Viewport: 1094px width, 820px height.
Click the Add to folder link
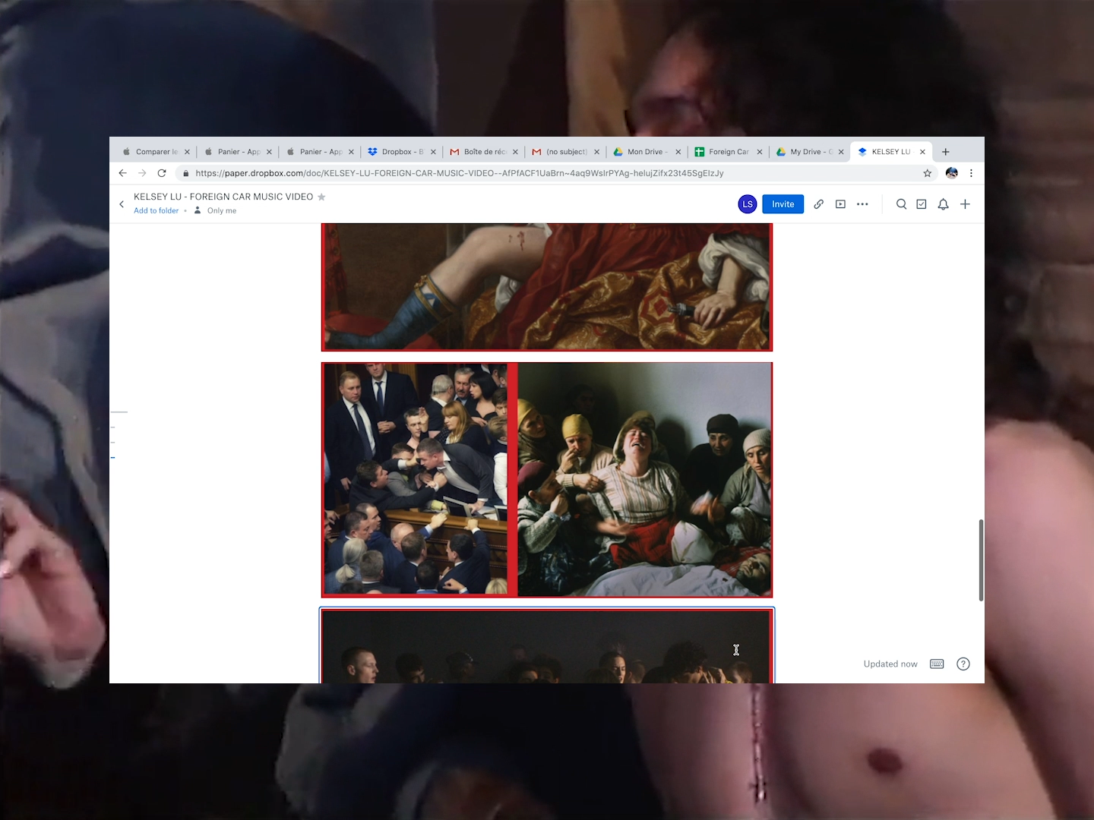(x=157, y=211)
